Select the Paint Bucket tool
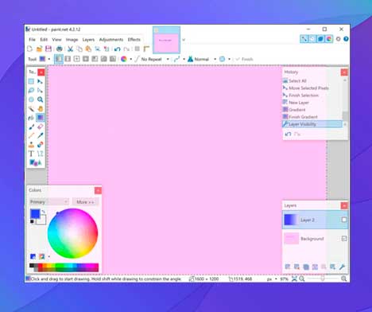Screen dimensions: 372x312 click(31, 118)
